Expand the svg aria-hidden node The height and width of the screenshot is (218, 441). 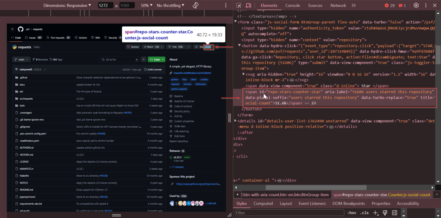click(x=244, y=74)
